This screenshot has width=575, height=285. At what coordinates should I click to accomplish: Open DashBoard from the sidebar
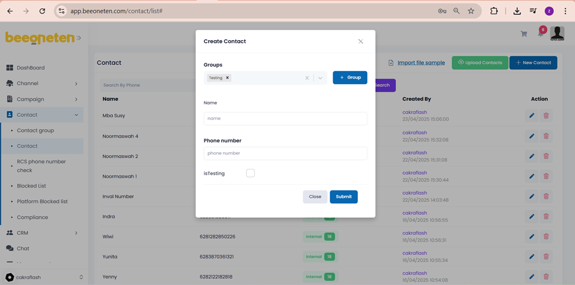click(x=31, y=68)
